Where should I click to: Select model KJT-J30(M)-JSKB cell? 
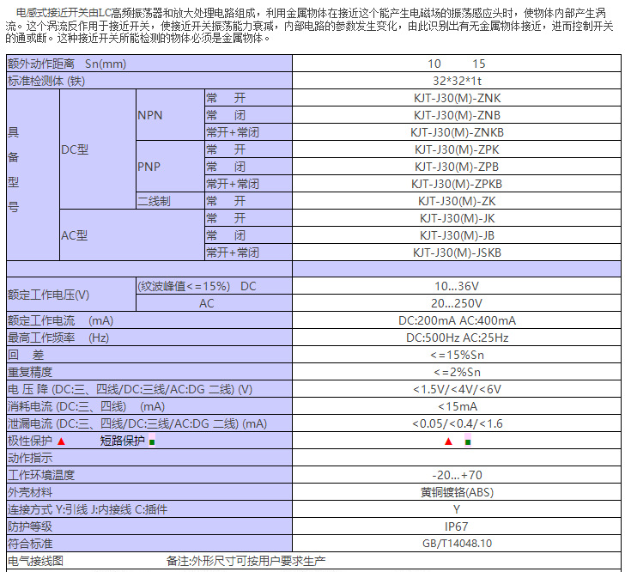click(457, 253)
